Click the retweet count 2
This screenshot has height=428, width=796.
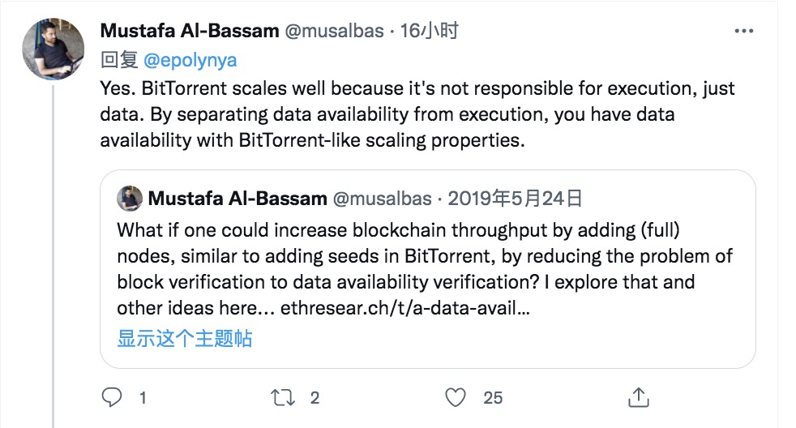[x=315, y=397]
